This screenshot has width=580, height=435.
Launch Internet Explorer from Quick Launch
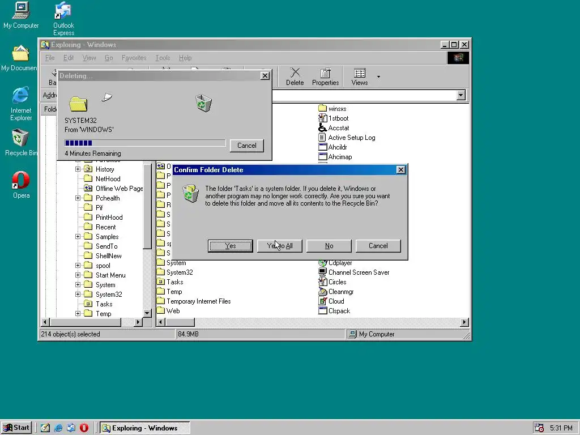pos(58,428)
